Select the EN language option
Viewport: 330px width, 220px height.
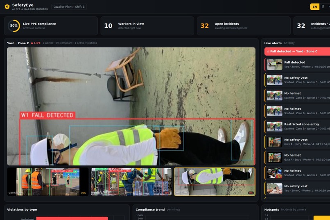pos(314,7)
